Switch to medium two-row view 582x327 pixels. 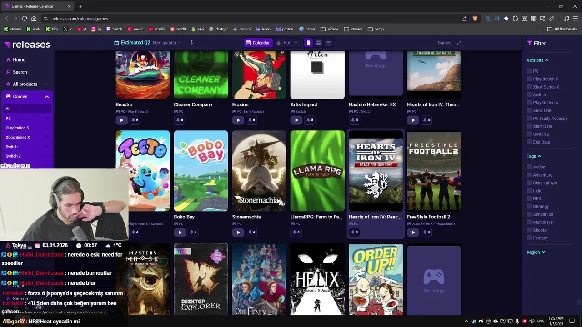318,43
